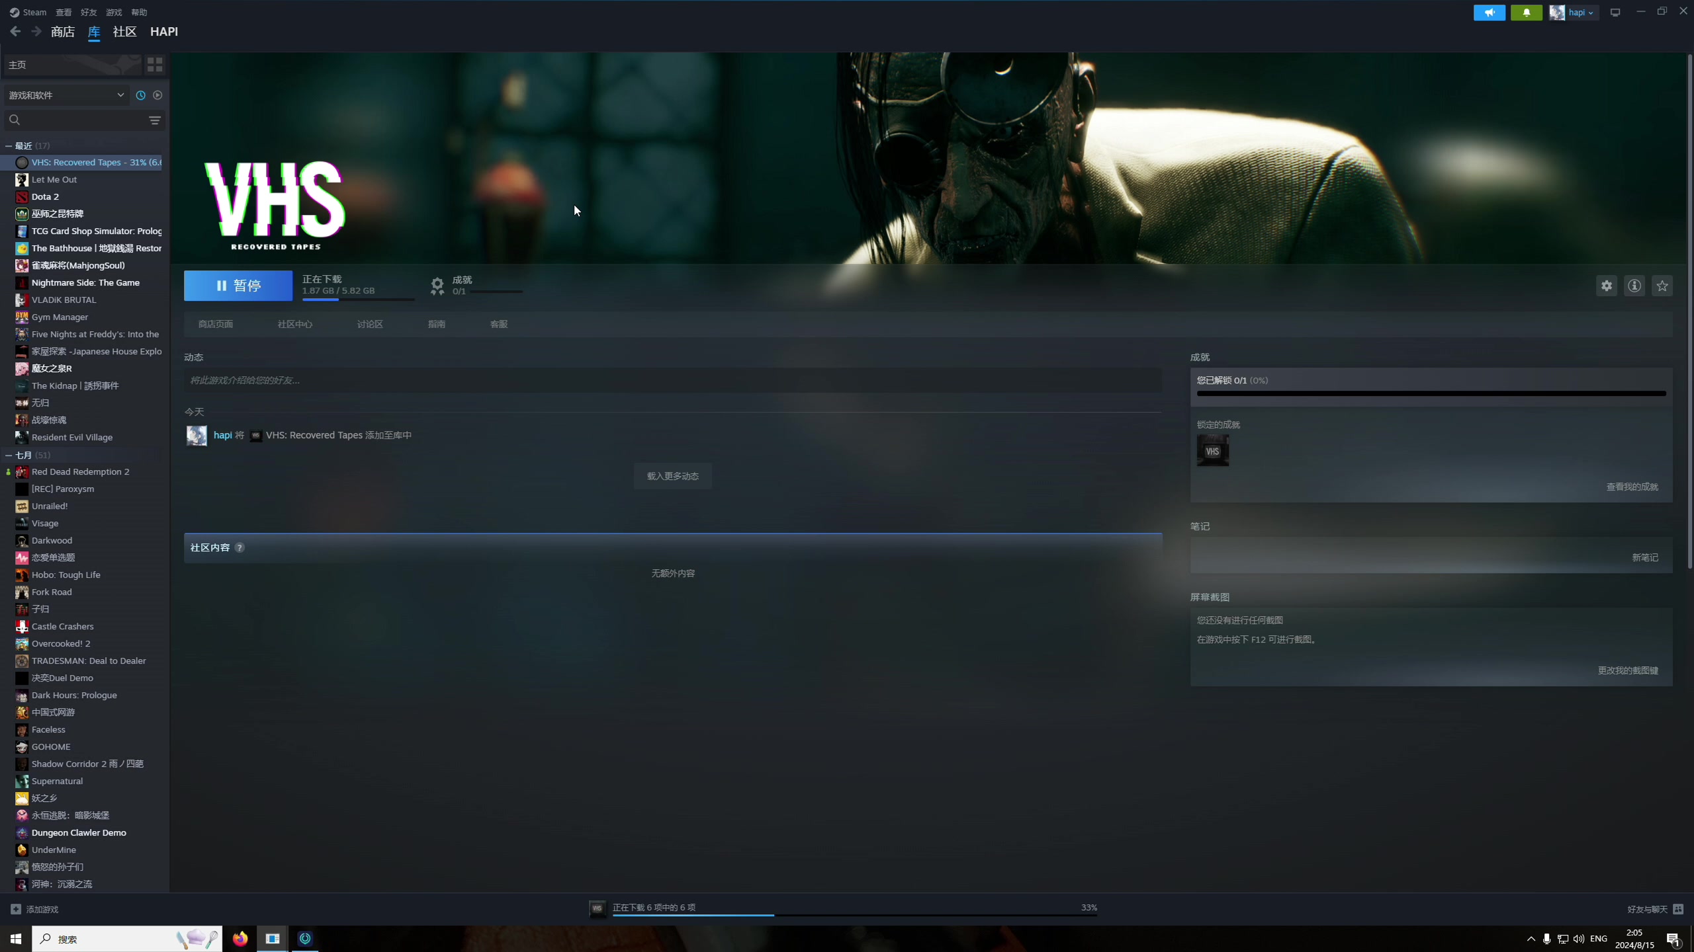Open friends and chat icon

tap(1678, 909)
